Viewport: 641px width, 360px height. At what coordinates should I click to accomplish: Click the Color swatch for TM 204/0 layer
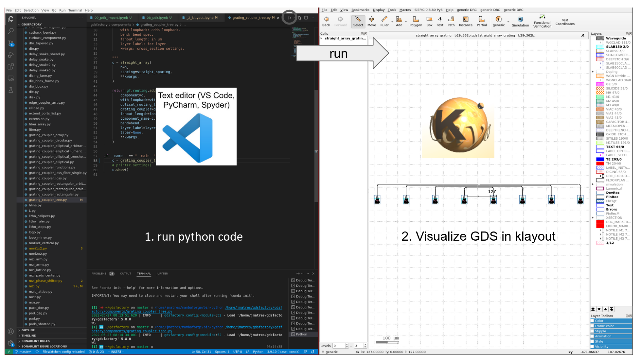point(600,163)
